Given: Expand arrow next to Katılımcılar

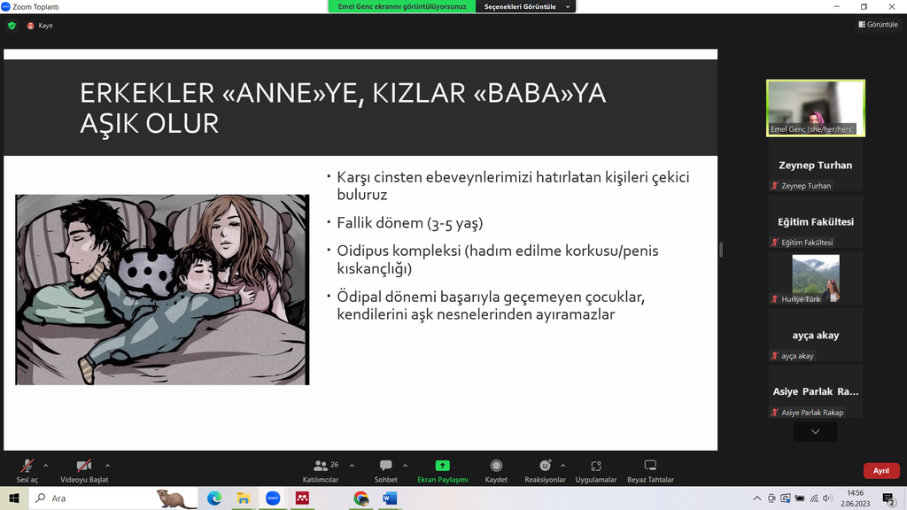Looking at the screenshot, I should pos(352,466).
